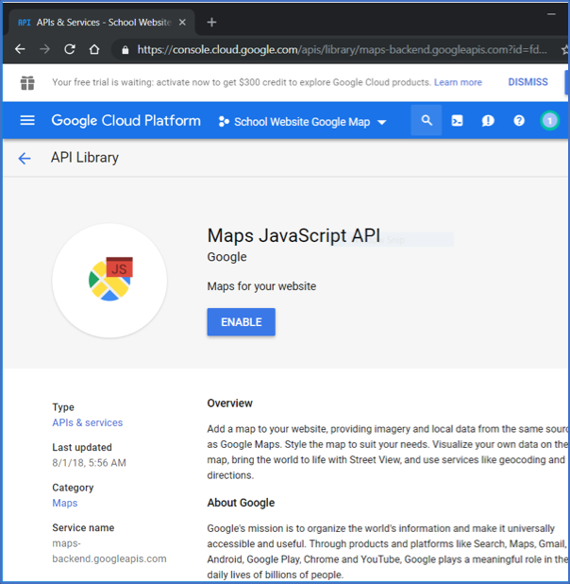This screenshot has height=584, width=570.
Task: Reload the page in browser
Action: 70,49
